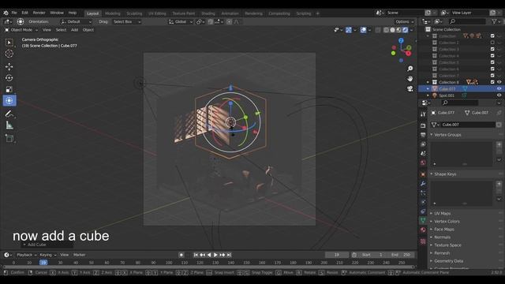Expand the Spot.001 tree item
Viewport: 505px width, 284px height.
point(428,95)
